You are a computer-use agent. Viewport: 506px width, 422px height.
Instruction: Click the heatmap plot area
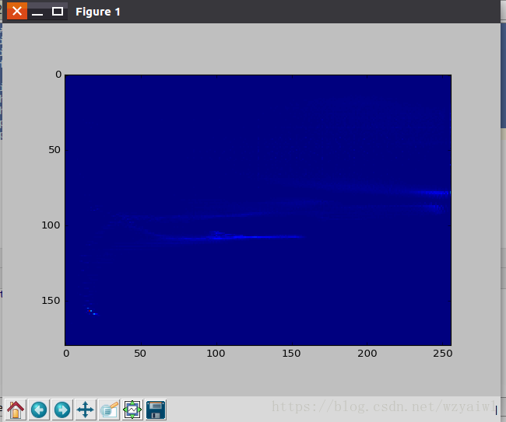258,210
